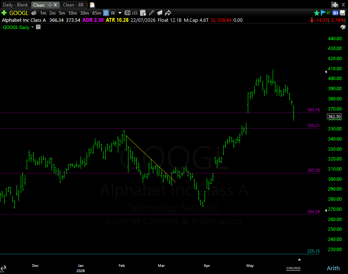Click the move handle on Clean tab

[50, 5]
